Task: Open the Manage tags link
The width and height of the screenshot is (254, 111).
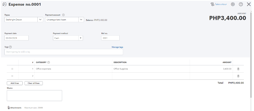Action: (117, 47)
